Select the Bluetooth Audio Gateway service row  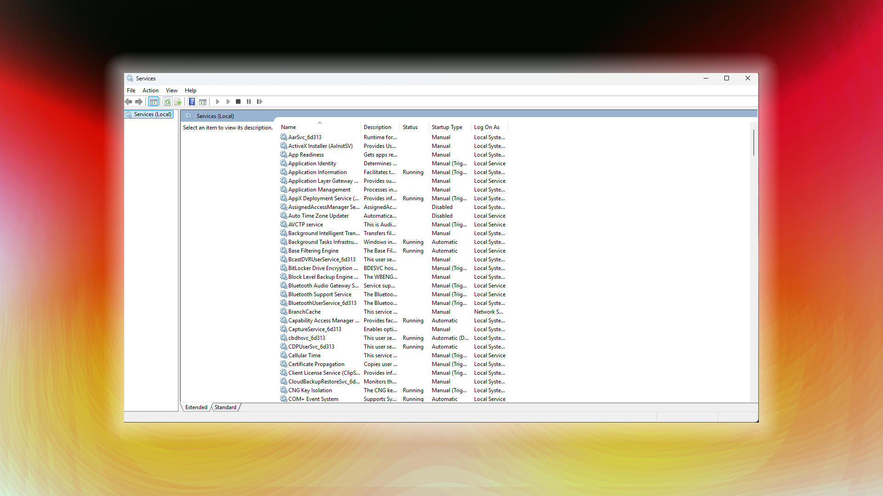[323, 286]
